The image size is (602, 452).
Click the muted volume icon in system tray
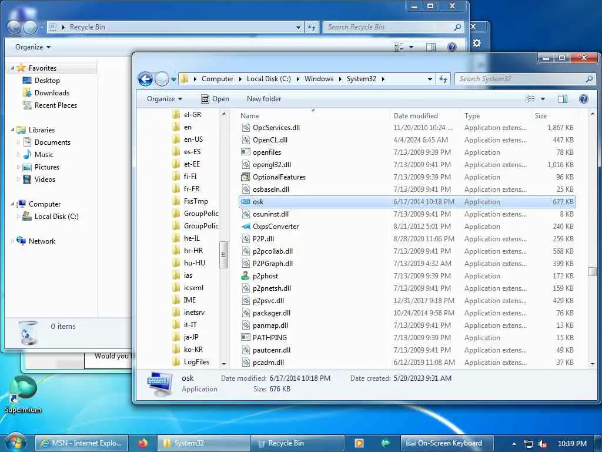pos(542,444)
